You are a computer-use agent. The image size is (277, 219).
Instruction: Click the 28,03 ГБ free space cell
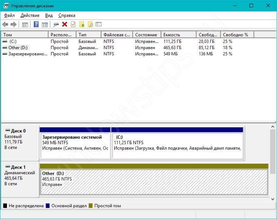coord(206,41)
